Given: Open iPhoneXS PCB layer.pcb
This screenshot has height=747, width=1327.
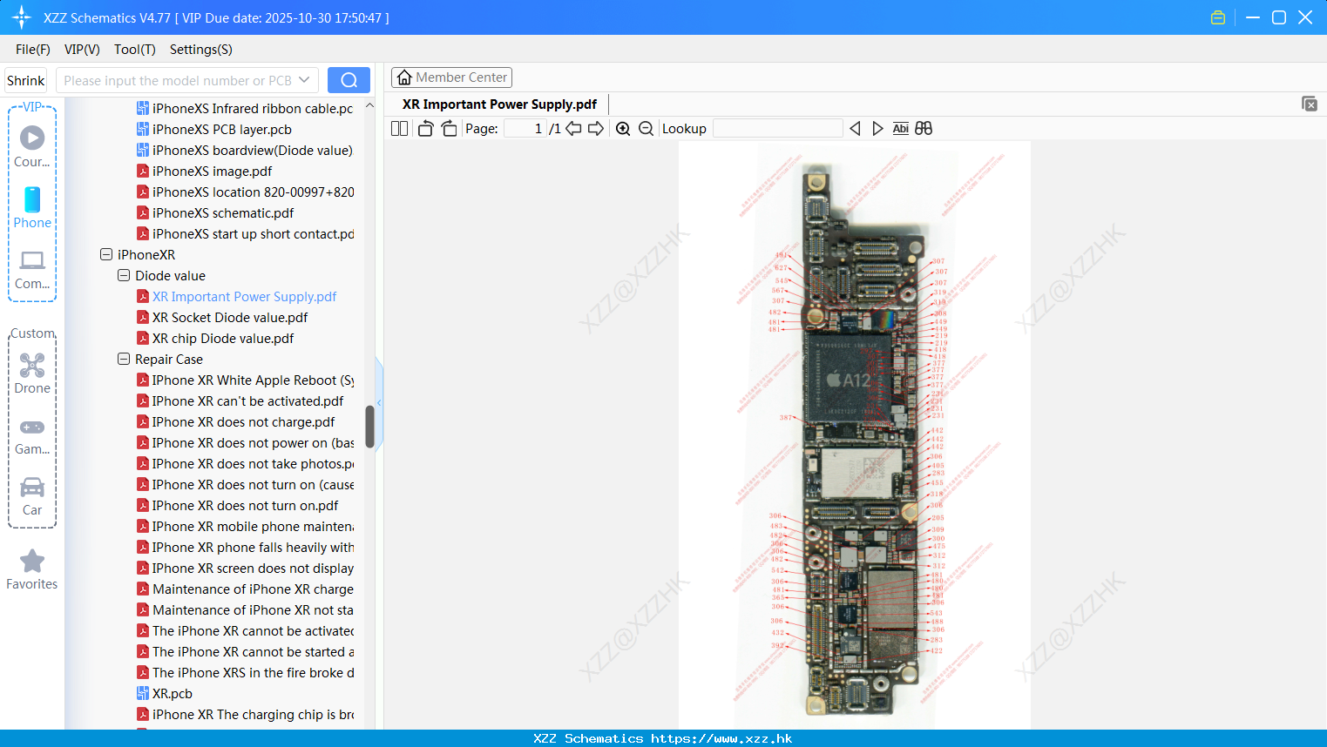Looking at the screenshot, I should click(222, 130).
